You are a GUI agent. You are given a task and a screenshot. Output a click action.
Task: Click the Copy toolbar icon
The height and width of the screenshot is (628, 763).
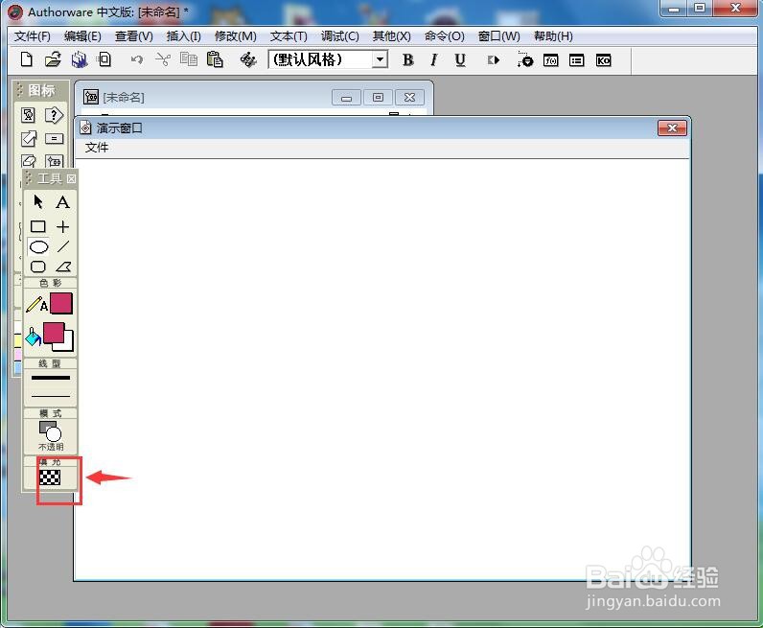pyautogui.click(x=188, y=59)
